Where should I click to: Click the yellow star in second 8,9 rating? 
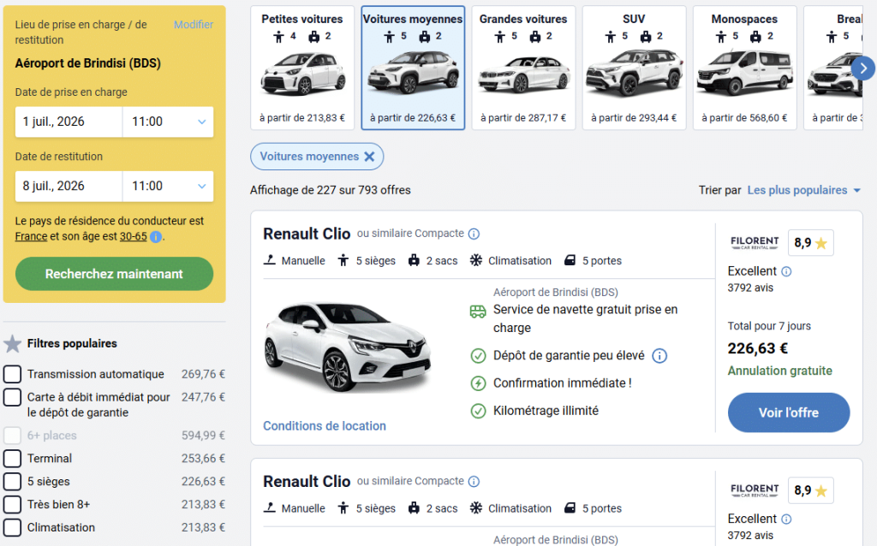[821, 490]
